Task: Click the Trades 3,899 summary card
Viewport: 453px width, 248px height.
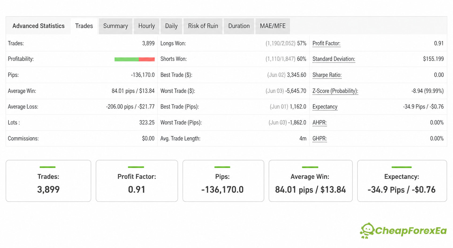Action: tap(48, 181)
